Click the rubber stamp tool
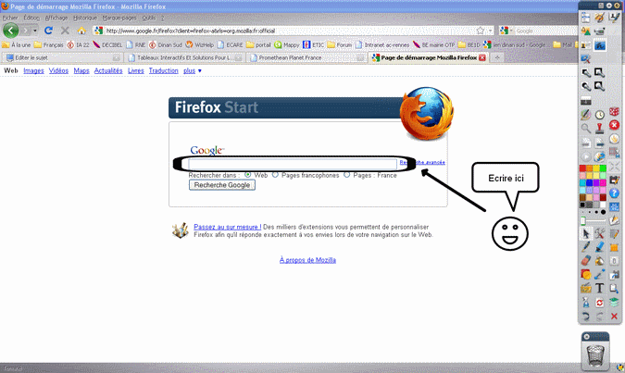The width and height of the screenshot is (625, 373). click(x=599, y=129)
